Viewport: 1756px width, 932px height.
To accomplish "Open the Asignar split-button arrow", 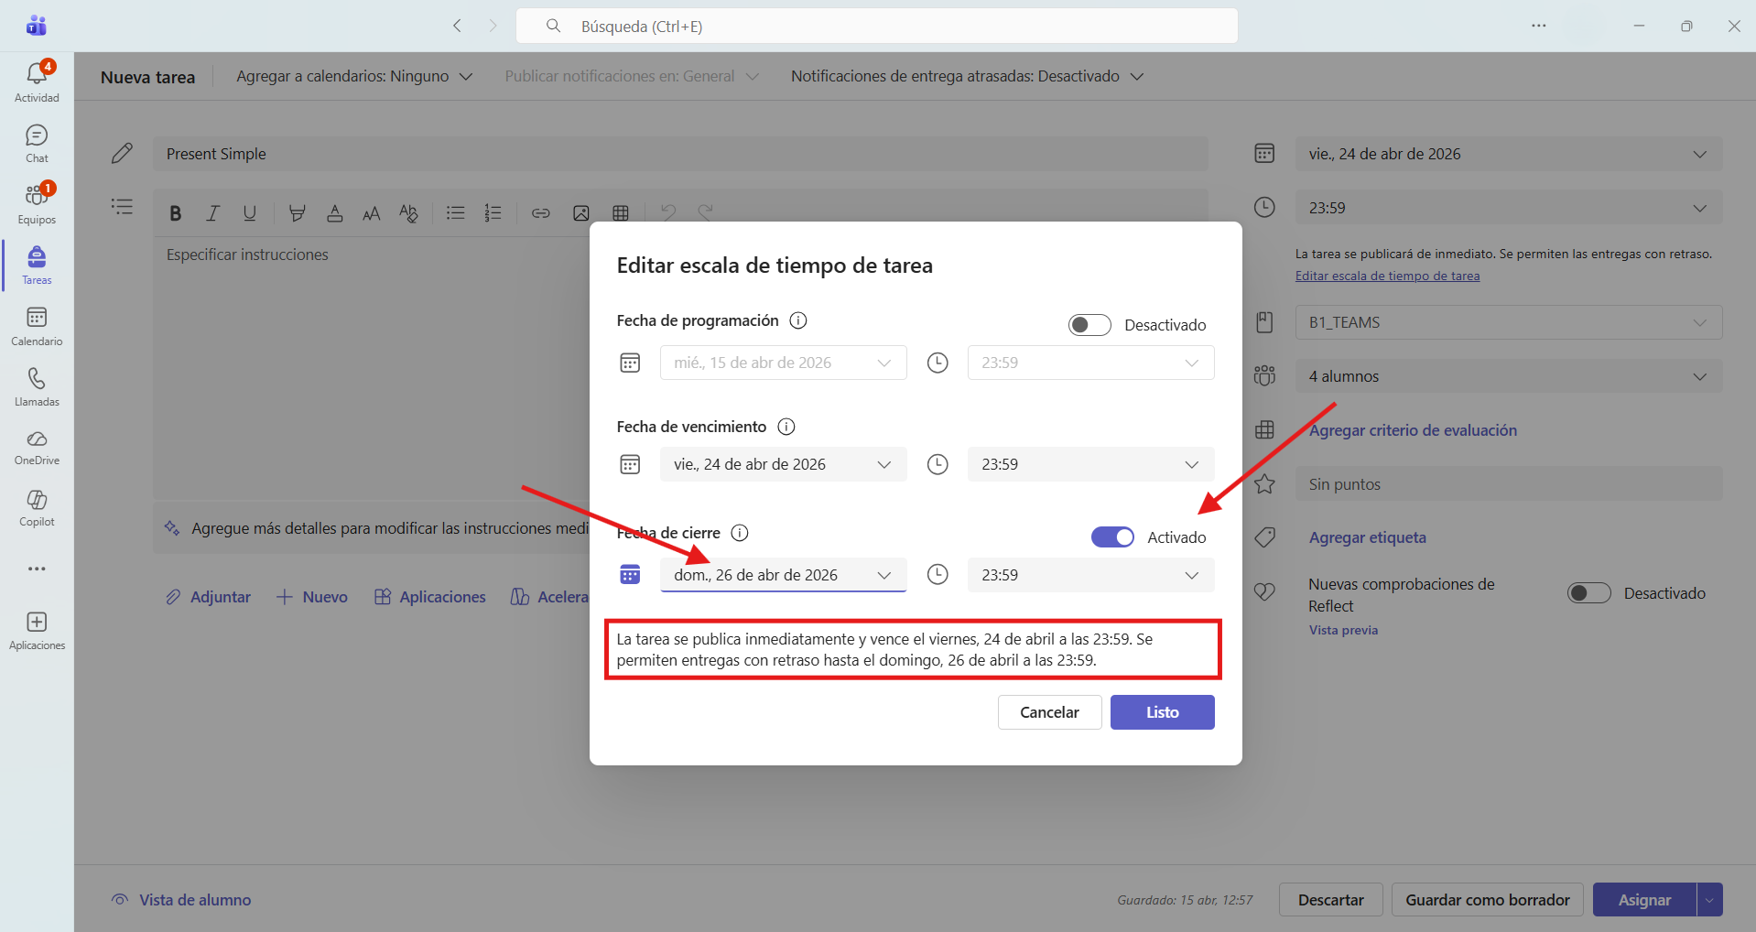I will pyautogui.click(x=1709, y=900).
